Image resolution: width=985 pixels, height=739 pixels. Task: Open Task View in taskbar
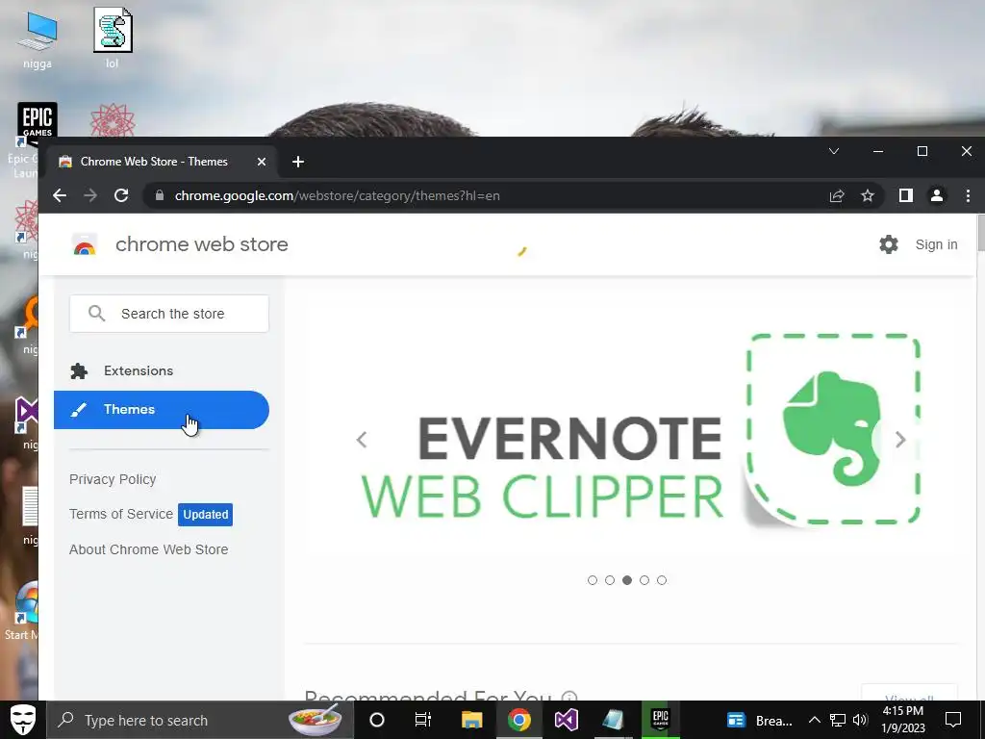tap(423, 720)
